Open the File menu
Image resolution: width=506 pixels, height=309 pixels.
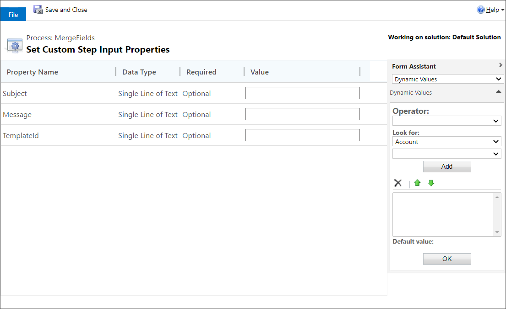[x=13, y=14]
